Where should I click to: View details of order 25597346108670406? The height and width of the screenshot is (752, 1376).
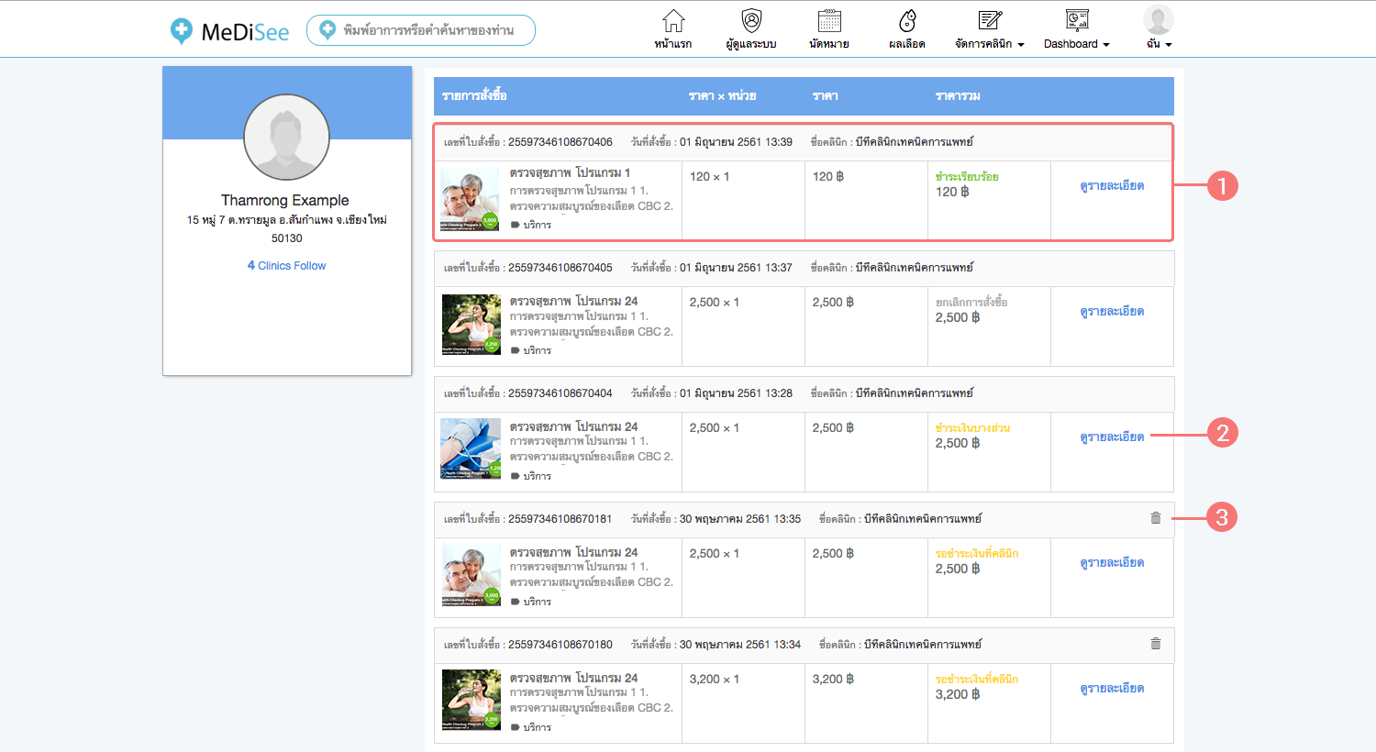[1112, 186]
